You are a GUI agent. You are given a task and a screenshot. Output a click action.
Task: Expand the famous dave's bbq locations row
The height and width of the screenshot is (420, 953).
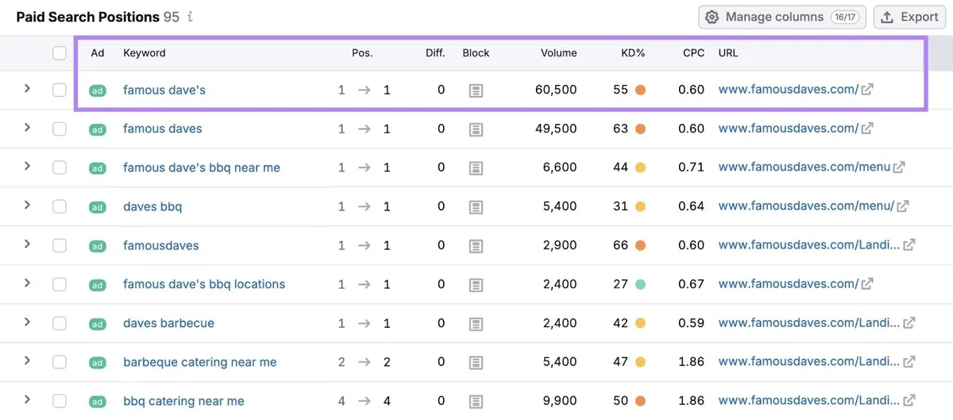(27, 283)
